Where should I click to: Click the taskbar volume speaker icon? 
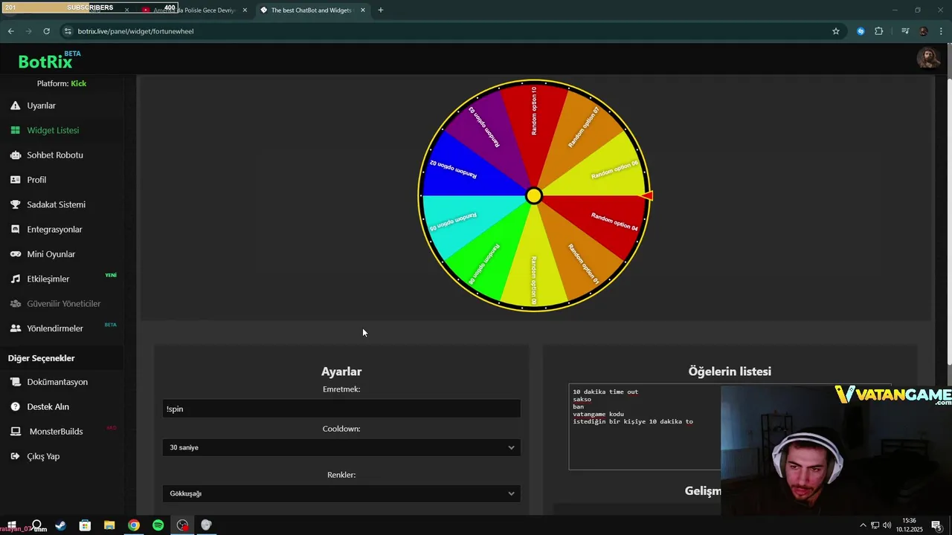(887, 525)
